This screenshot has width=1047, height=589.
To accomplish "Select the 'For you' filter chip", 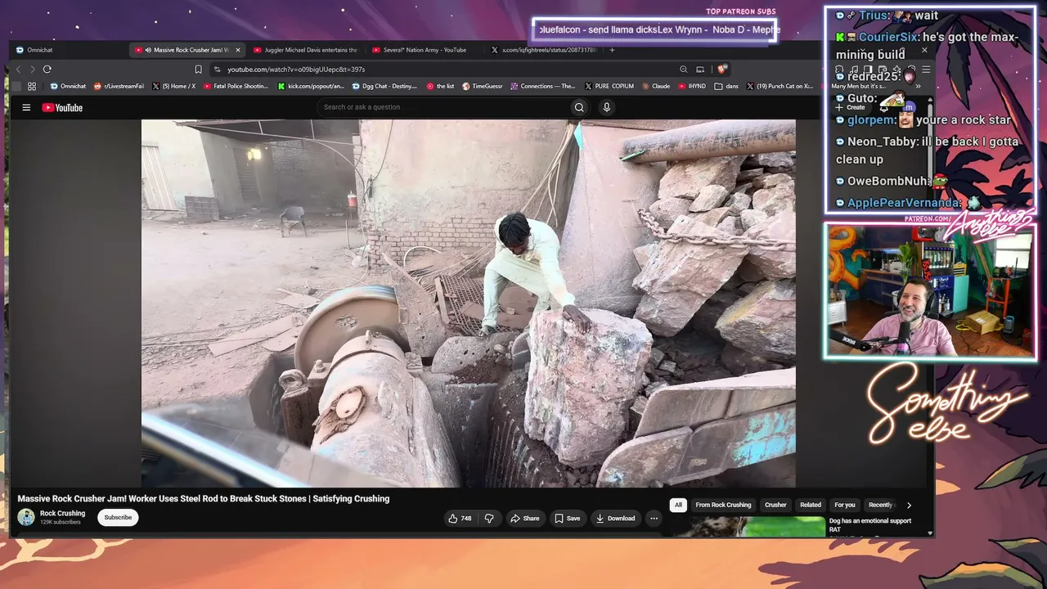I will click(845, 506).
